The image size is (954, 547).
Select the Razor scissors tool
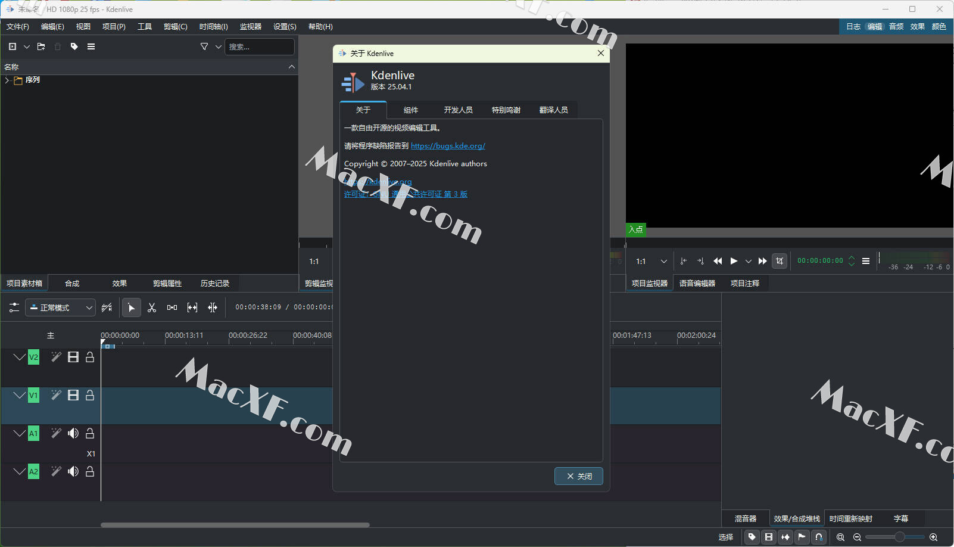coord(152,307)
